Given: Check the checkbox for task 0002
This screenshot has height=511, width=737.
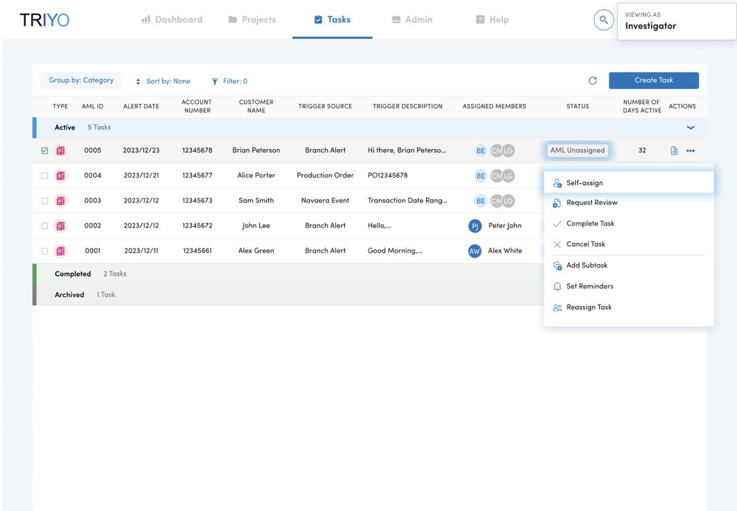Looking at the screenshot, I should click(x=44, y=226).
